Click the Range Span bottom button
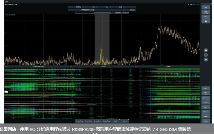The width and height of the screenshot is (214, 134). coord(98,121)
